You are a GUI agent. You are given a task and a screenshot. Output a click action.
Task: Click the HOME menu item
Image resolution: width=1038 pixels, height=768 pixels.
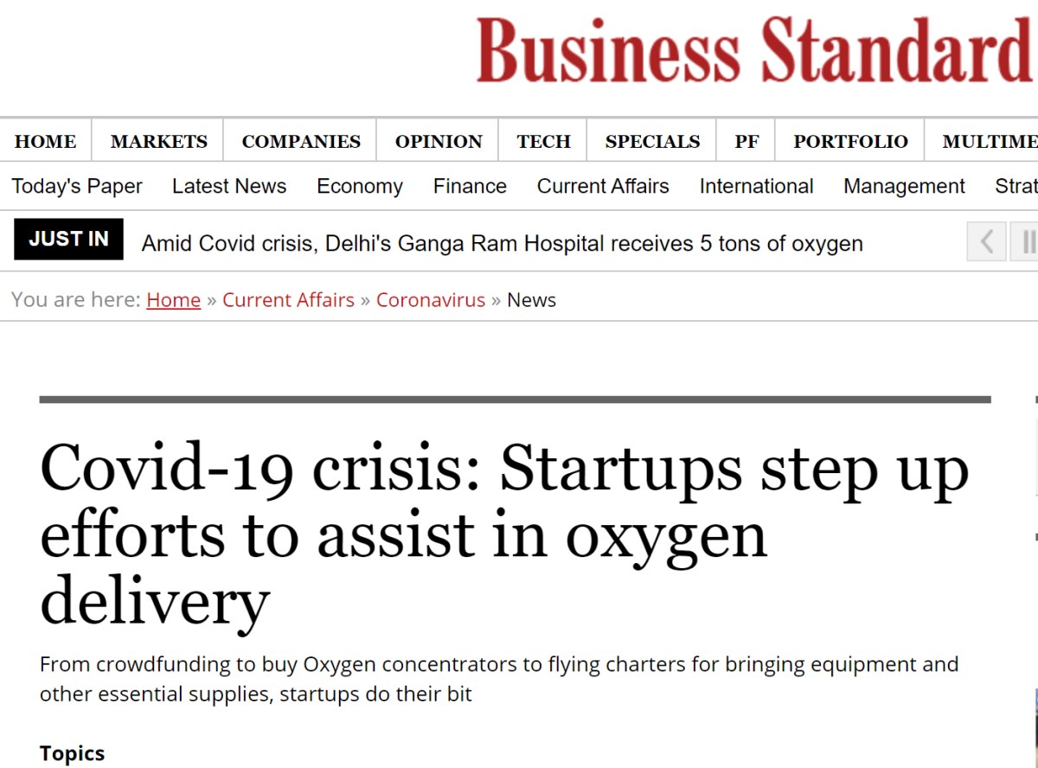click(46, 142)
